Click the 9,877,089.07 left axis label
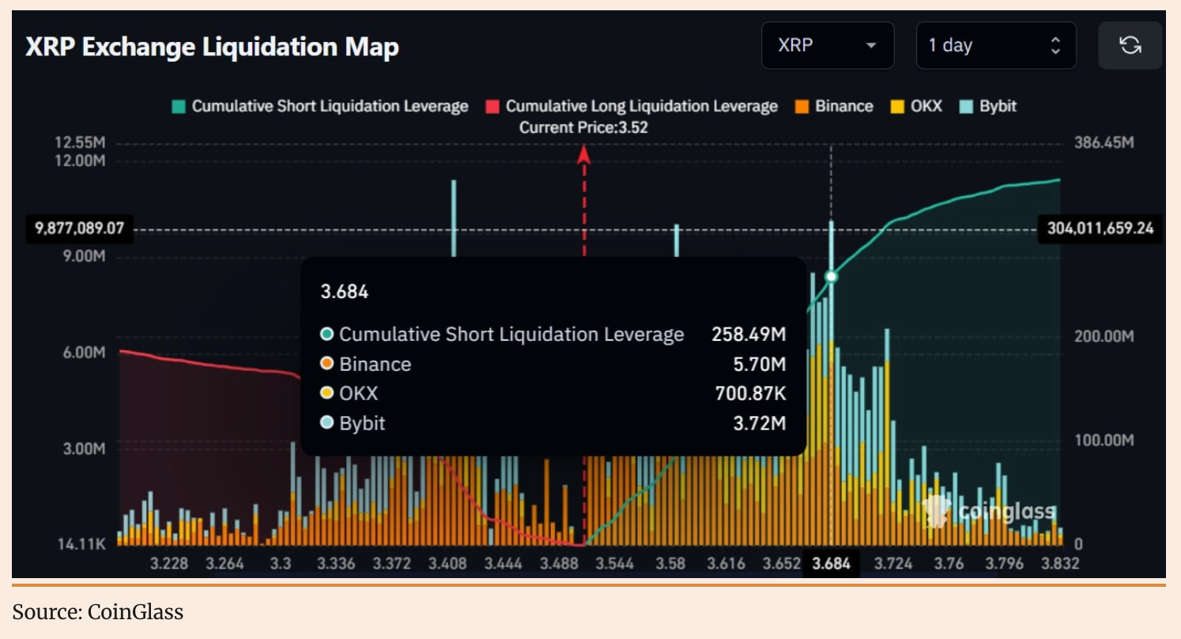The width and height of the screenshot is (1181, 639). pos(80,229)
